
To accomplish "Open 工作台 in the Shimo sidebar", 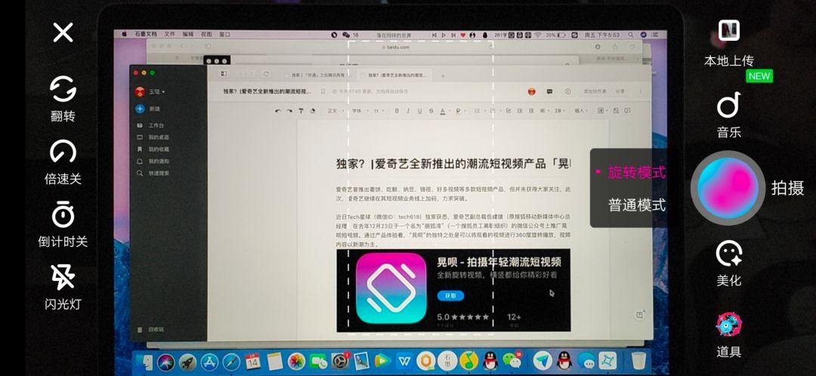I will coord(151,125).
